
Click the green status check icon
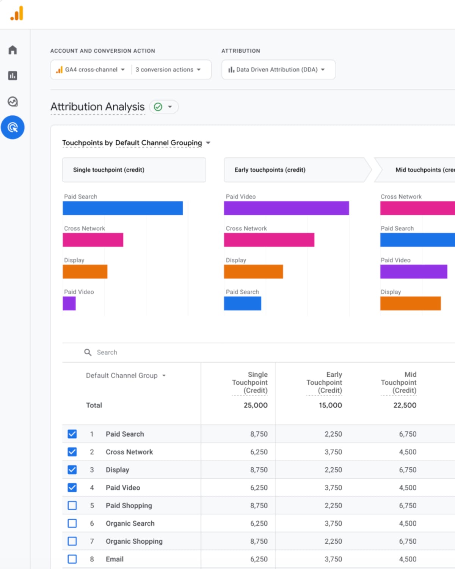coord(158,107)
